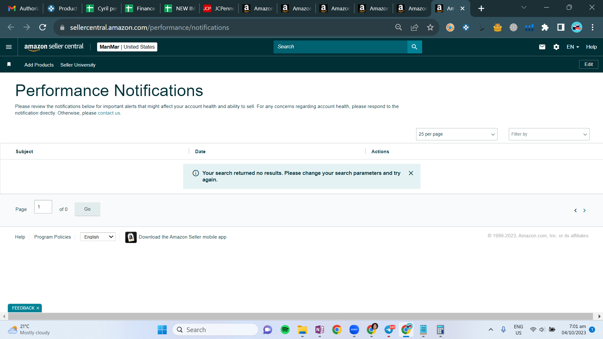Open the Calculator from the taskbar
The width and height of the screenshot is (603, 339).
[x=440, y=330]
